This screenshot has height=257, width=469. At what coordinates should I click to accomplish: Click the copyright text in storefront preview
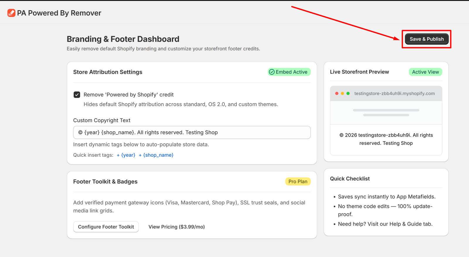(386, 139)
